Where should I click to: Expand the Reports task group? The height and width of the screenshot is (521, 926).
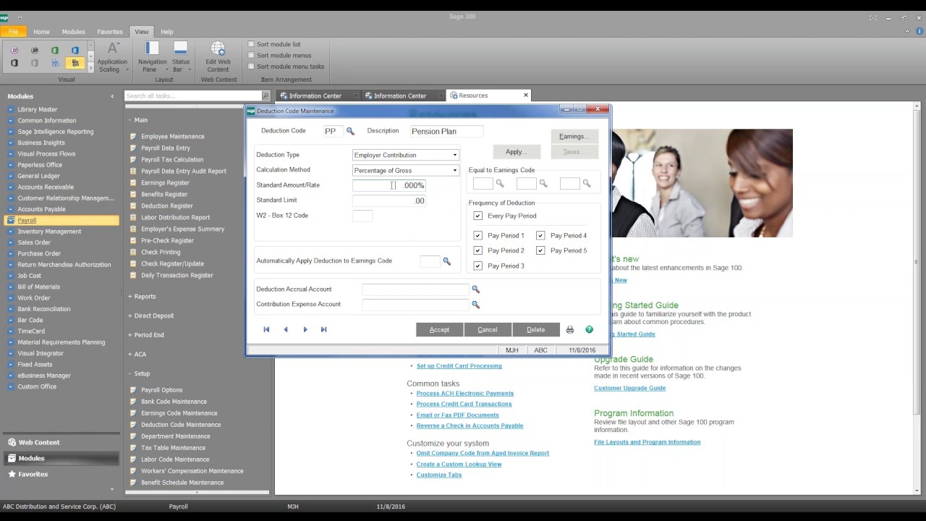(142, 297)
